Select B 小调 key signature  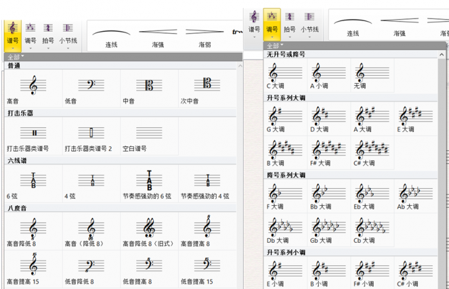pos(329,273)
